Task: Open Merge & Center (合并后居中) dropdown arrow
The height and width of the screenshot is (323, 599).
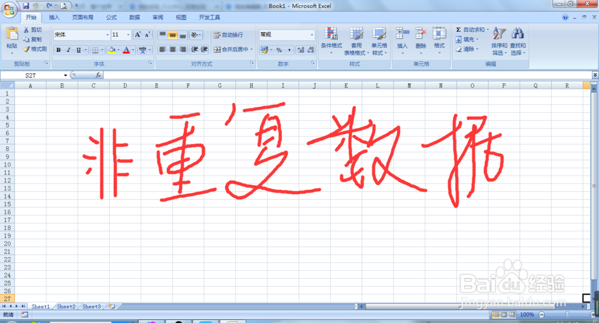Action: click(252, 49)
